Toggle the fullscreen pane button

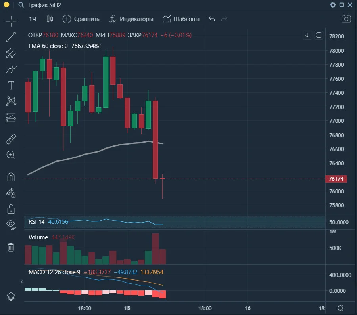click(318, 35)
